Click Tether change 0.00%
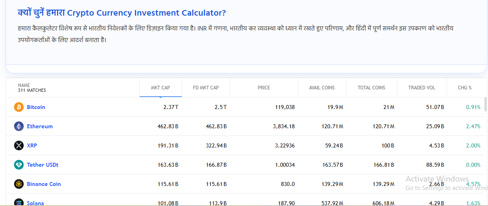The image size is (488, 206). 473,165
